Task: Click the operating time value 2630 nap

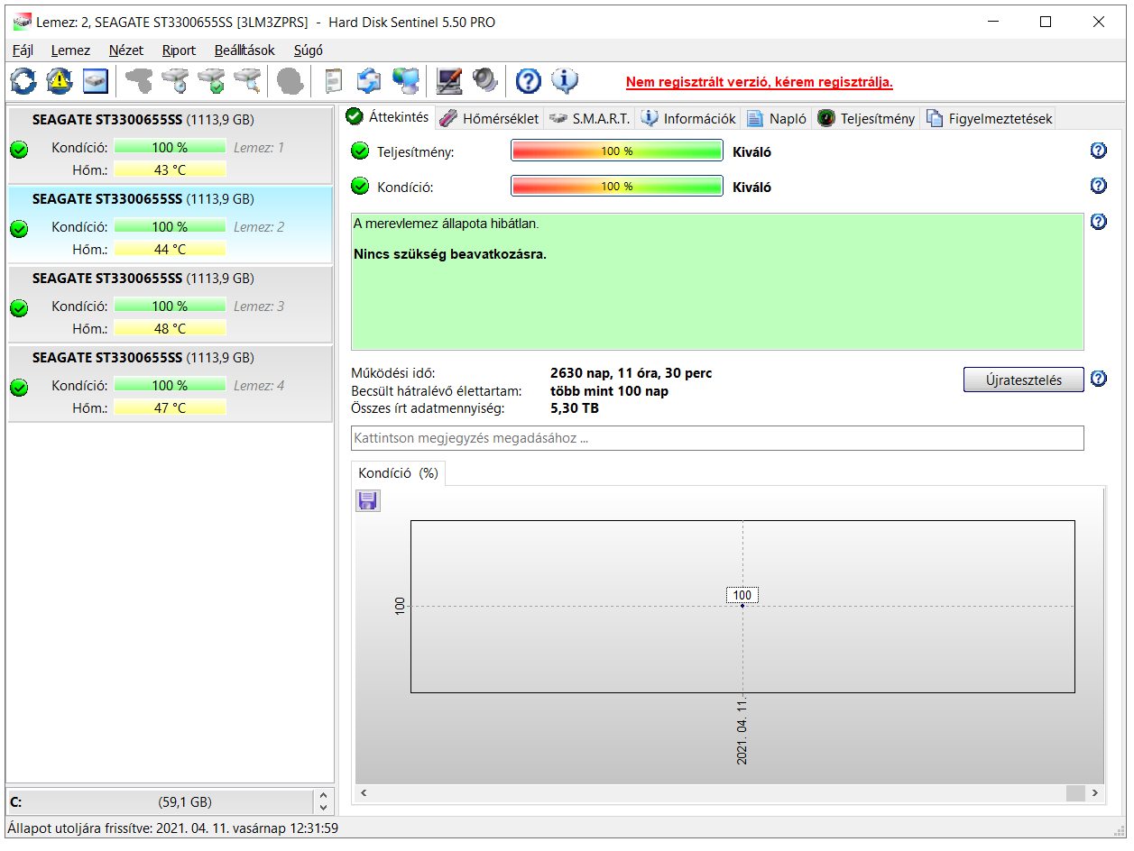Action: coord(631,373)
